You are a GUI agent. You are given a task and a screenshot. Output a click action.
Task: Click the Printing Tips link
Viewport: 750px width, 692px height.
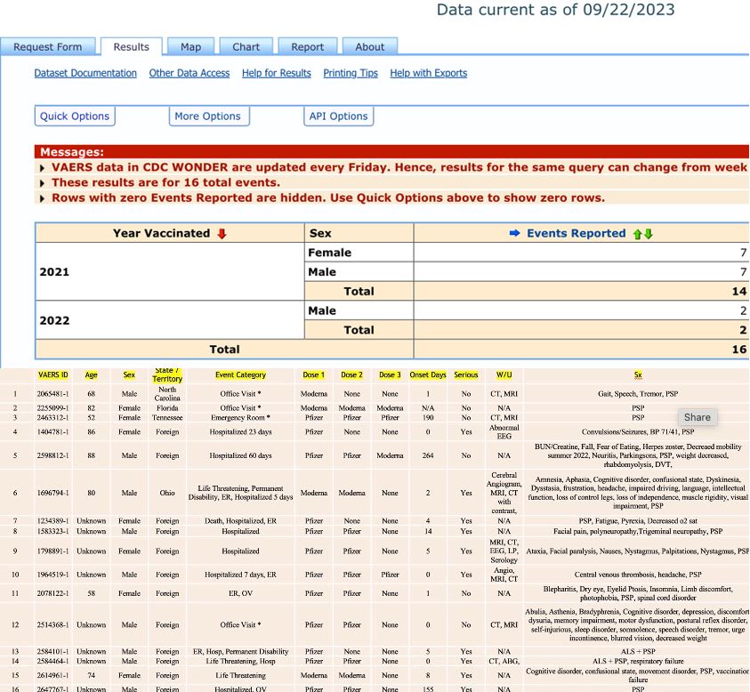351,73
